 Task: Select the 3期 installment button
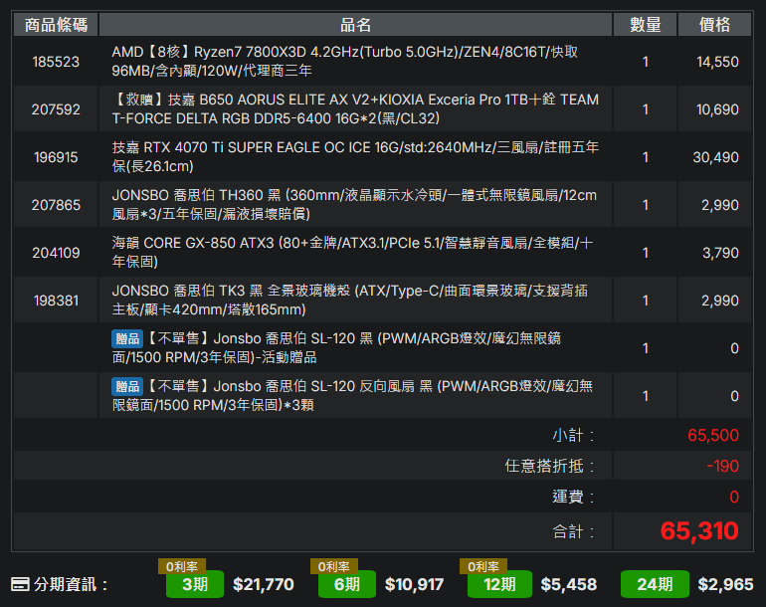pyautogui.click(x=195, y=584)
